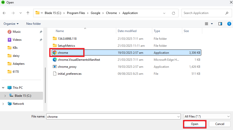This screenshot has width=233, height=130.
Task: Click the Help question mark icon
Action: 229,24
